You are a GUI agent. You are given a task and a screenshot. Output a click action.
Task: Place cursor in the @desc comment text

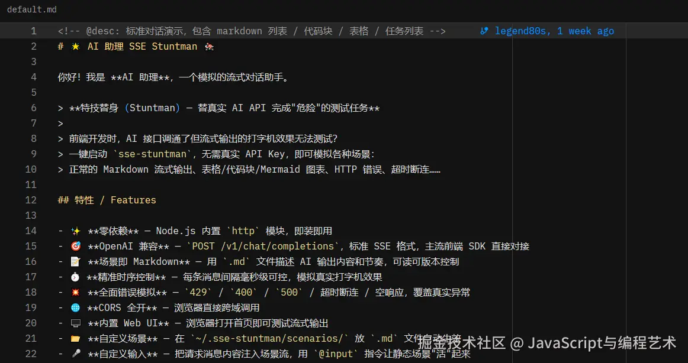click(x=252, y=31)
